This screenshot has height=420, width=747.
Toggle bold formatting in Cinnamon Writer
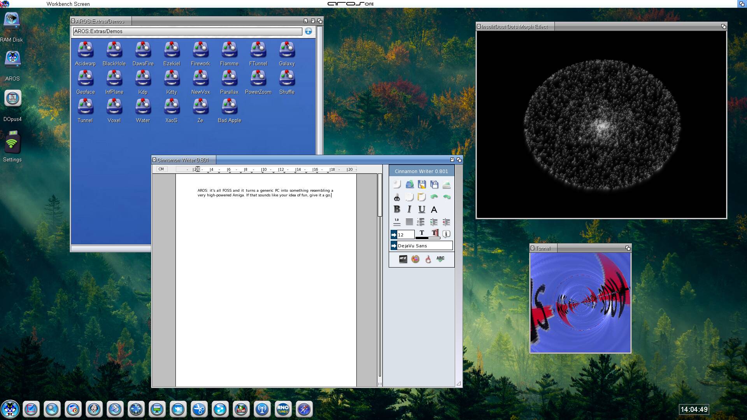tap(396, 209)
